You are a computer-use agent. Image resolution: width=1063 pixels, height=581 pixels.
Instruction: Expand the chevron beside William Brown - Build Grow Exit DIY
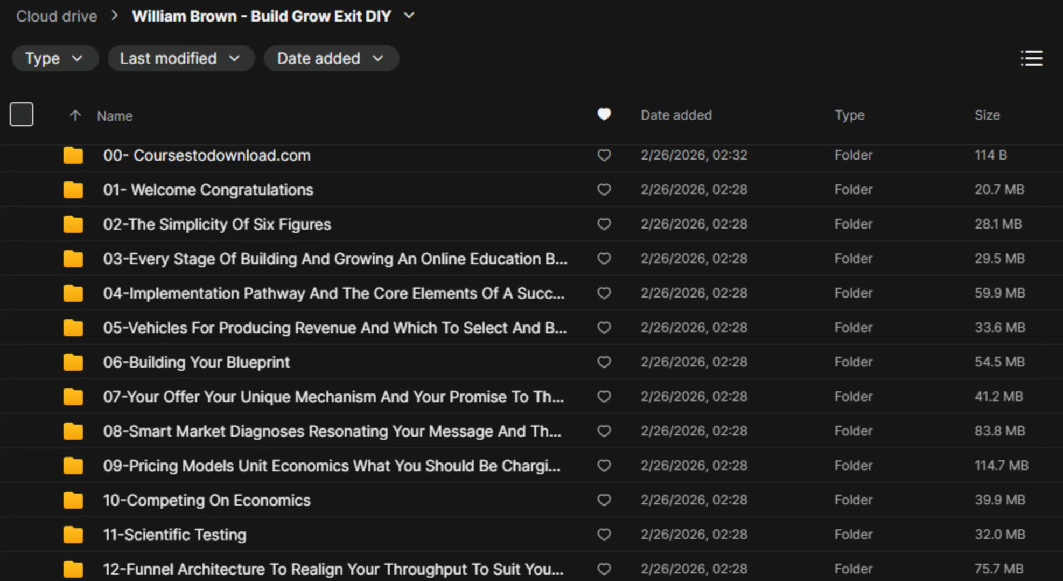[x=409, y=16]
